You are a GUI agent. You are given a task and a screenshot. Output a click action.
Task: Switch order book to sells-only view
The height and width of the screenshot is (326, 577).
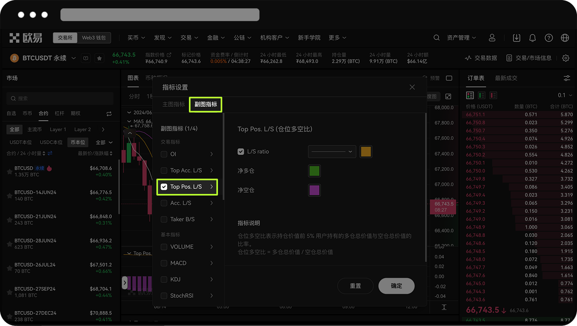(x=493, y=95)
